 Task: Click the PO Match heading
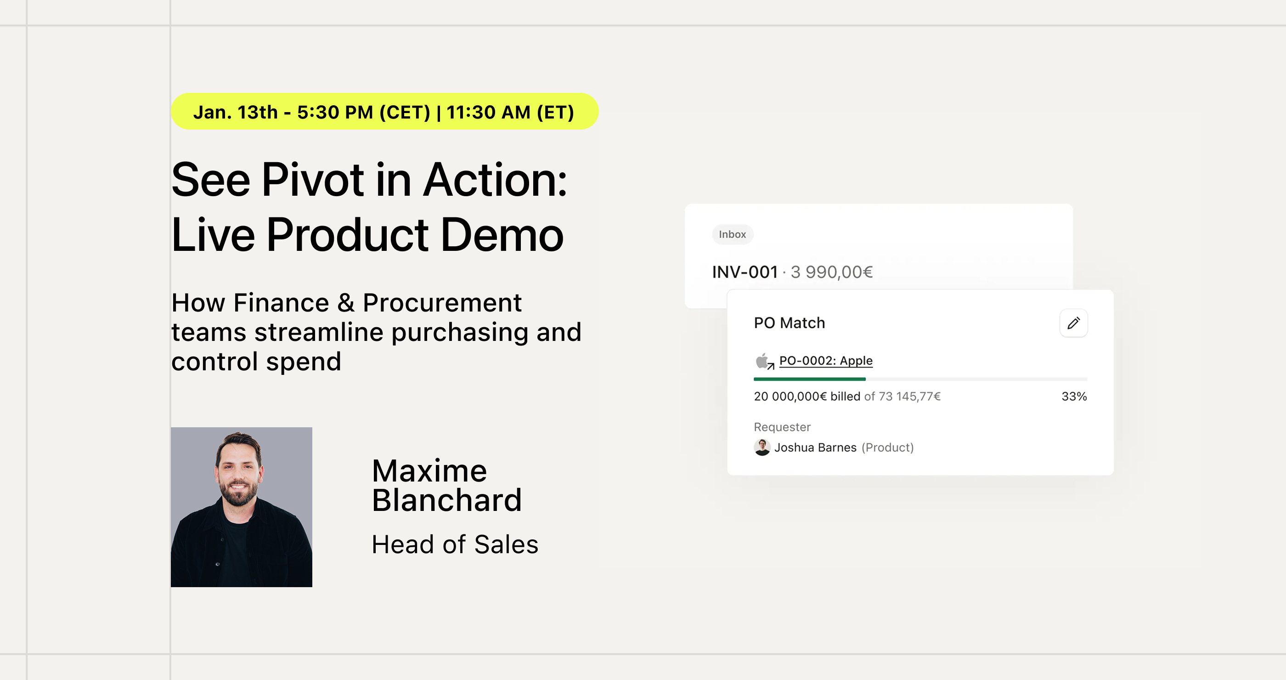click(789, 323)
